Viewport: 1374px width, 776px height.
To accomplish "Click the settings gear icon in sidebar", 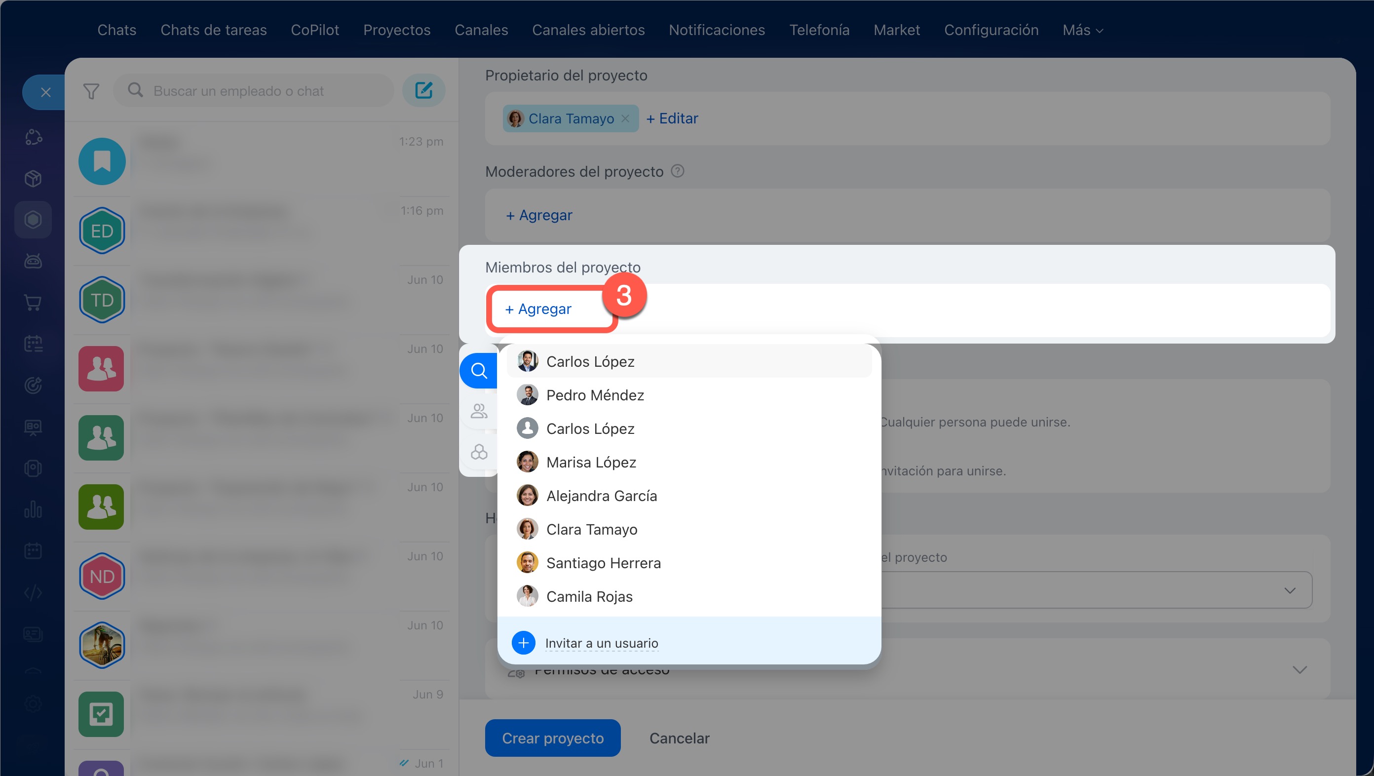I will [x=33, y=703].
